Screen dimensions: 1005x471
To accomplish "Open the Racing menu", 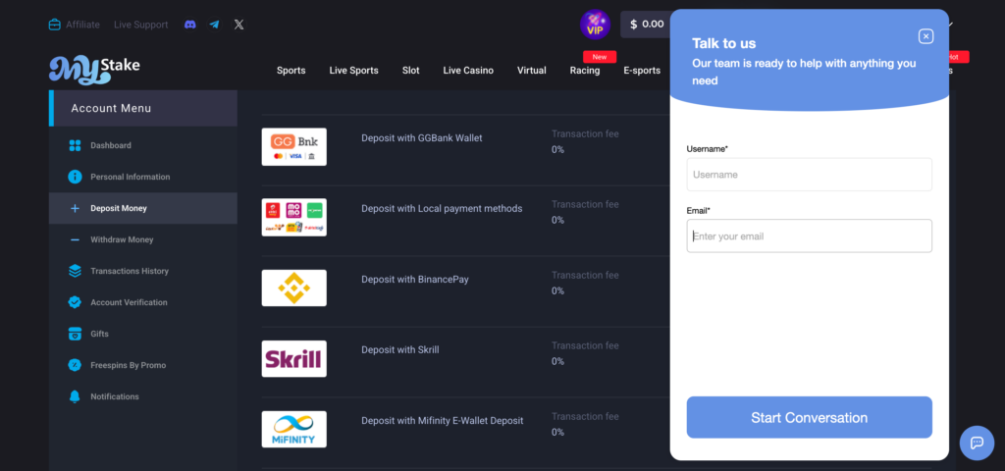I will (x=585, y=71).
